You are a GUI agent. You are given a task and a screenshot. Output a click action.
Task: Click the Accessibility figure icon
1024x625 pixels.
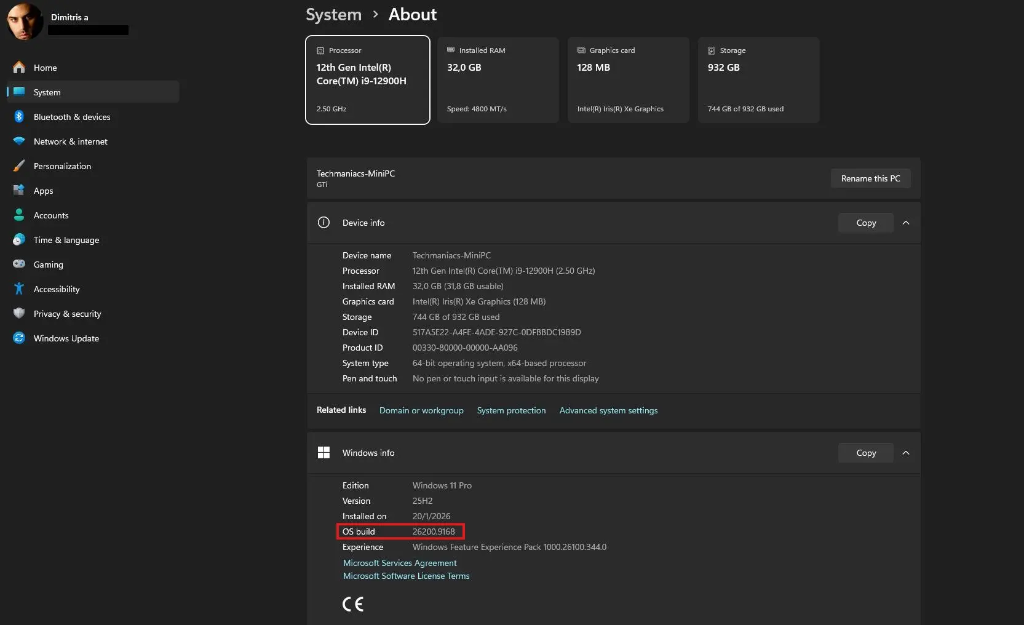point(19,289)
